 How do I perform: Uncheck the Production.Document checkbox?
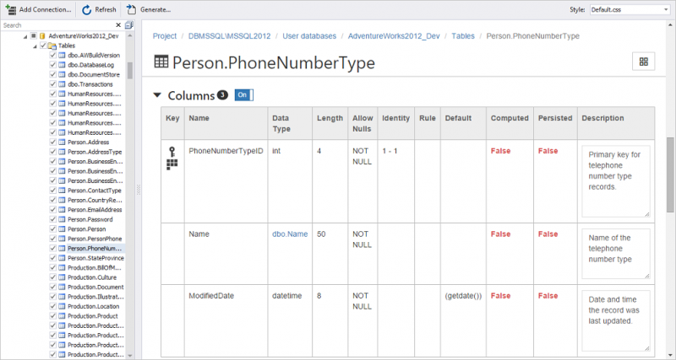click(x=53, y=287)
